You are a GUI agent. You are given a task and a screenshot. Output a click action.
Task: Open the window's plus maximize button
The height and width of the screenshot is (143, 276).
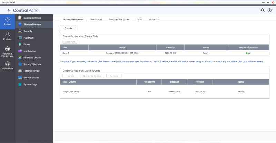(268, 2)
